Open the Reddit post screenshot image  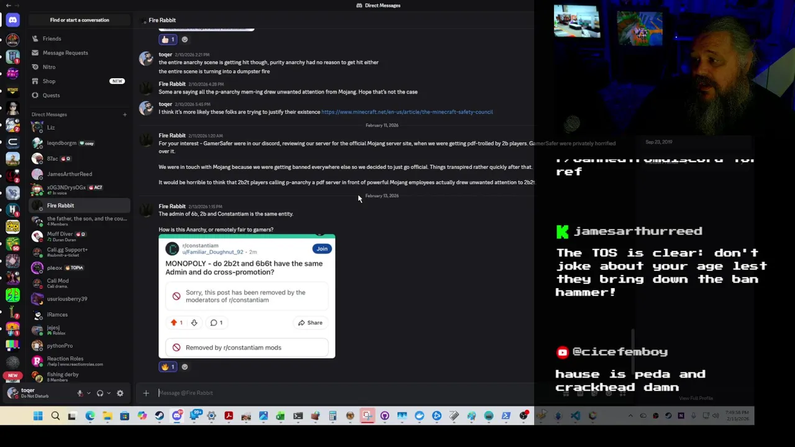click(247, 296)
